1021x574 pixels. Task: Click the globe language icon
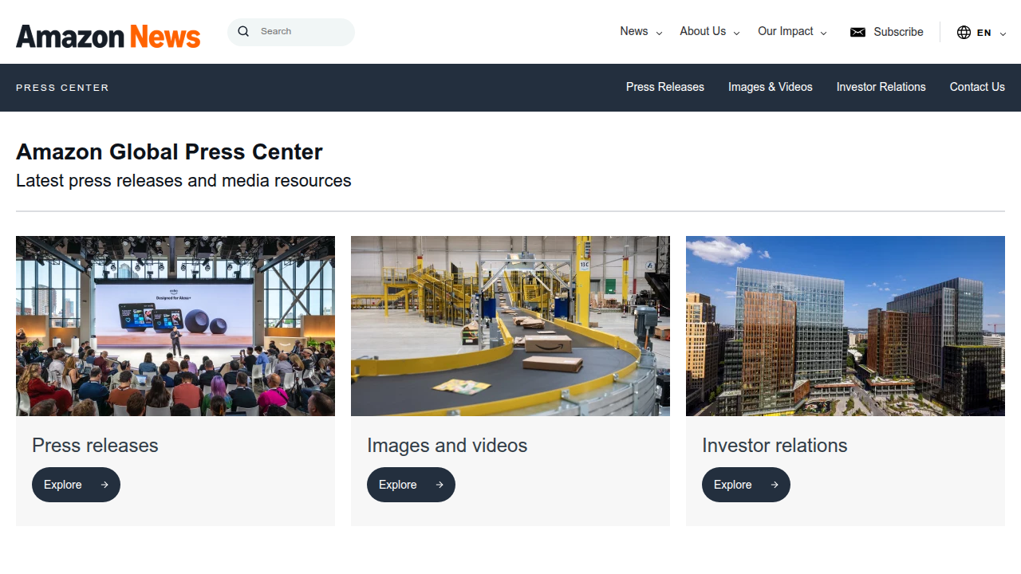point(964,32)
